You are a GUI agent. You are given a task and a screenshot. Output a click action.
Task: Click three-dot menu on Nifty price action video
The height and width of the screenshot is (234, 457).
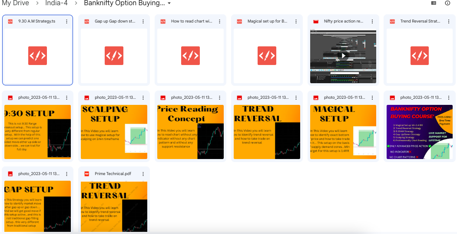[x=372, y=21]
